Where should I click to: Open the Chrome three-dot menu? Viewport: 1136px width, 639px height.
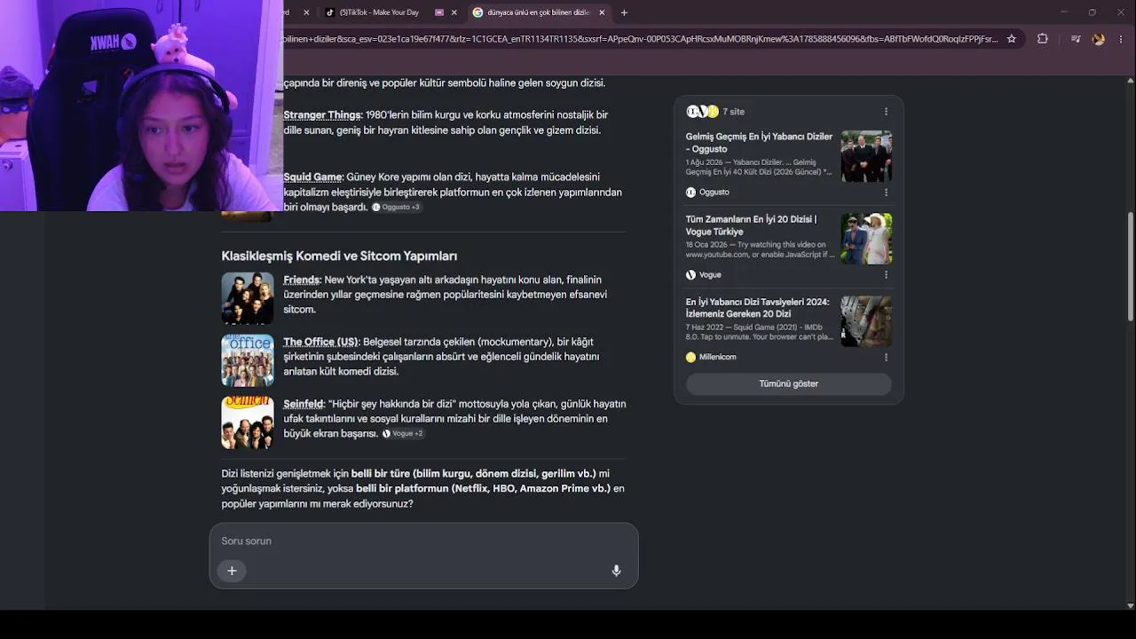pyautogui.click(x=1120, y=39)
